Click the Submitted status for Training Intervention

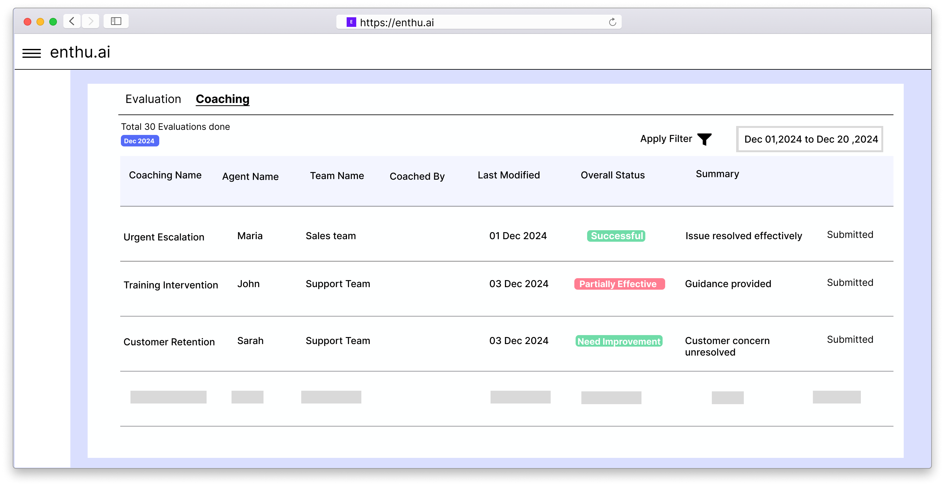[849, 283]
